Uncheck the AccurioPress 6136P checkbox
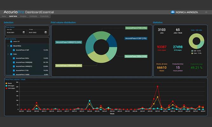Viewport: 212px width, 127px height. (14, 50)
